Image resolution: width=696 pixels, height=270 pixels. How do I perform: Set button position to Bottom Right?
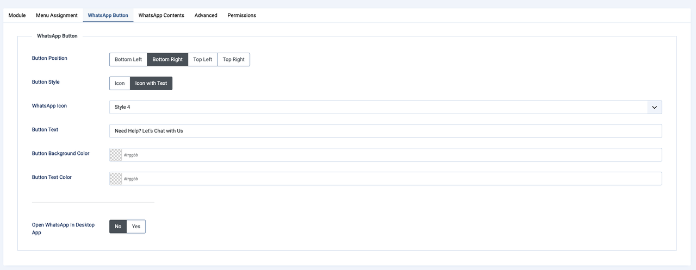[x=167, y=59]
